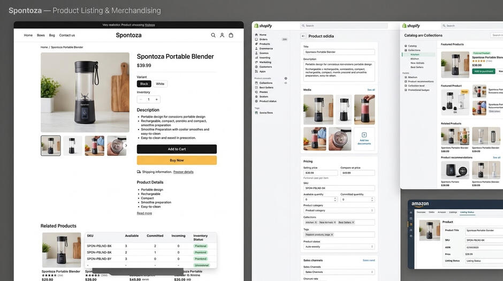Expand the Sales Channels dropdown
503x281 pixels.
(339, 272)
